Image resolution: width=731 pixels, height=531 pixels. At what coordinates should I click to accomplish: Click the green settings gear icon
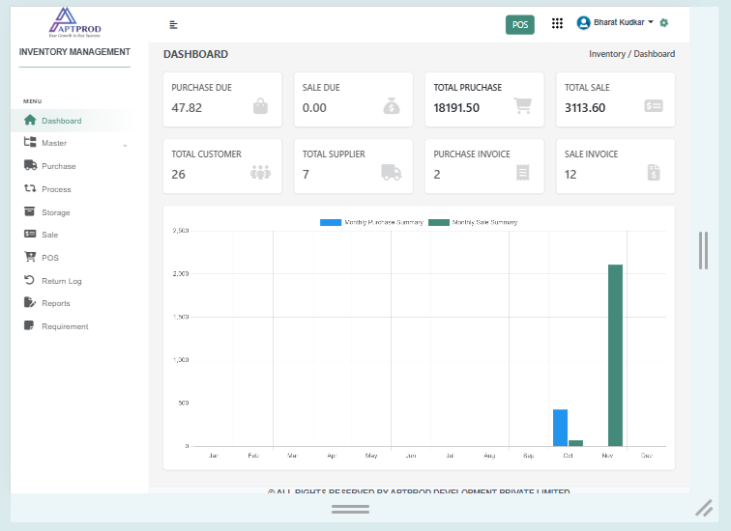664,22
